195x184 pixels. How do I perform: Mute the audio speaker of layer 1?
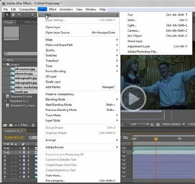tap(8, 148)
